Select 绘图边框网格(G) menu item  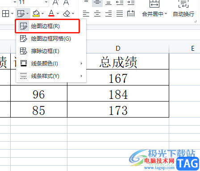pyautogui.click(x=51, y=39)
